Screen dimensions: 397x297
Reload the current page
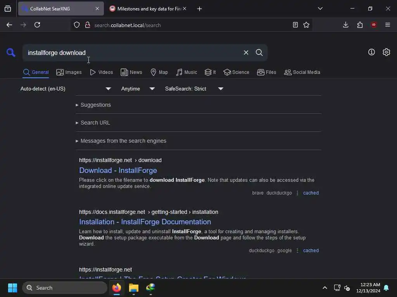(37, 25)
